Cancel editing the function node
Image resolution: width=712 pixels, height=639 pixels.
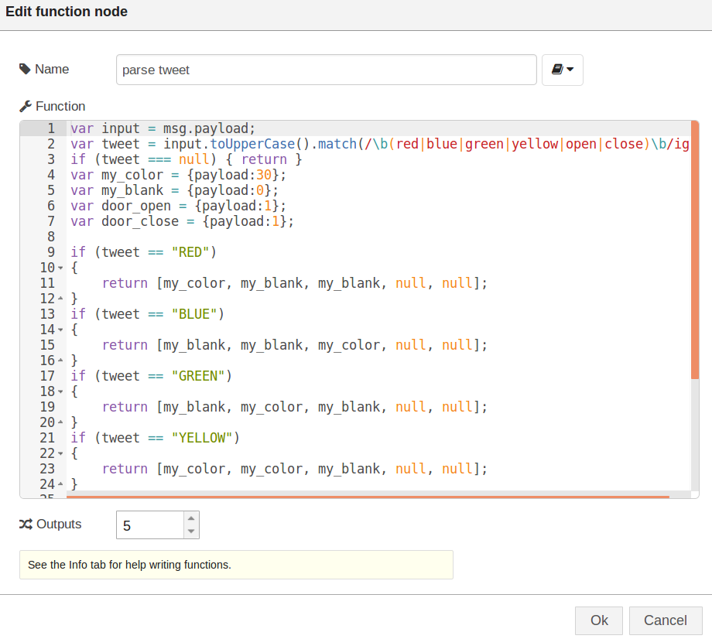click(x=665, y=620)
